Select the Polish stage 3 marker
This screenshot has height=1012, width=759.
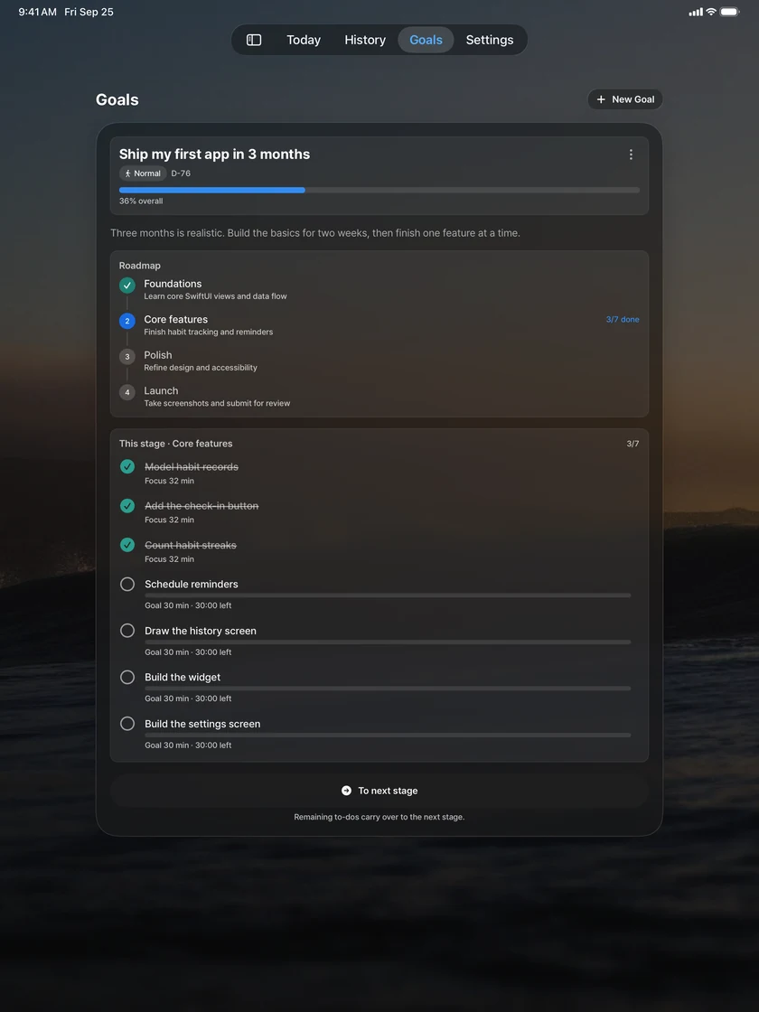[x=127, y=356]
